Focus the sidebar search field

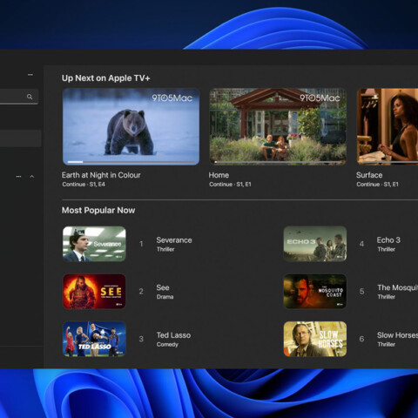[x=19, y=97]
